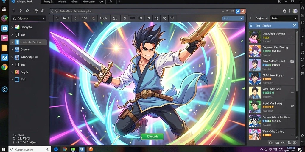Switch to the second tab in title bar
This screenshot has width=305, height=152.
[x=49, y=1]
